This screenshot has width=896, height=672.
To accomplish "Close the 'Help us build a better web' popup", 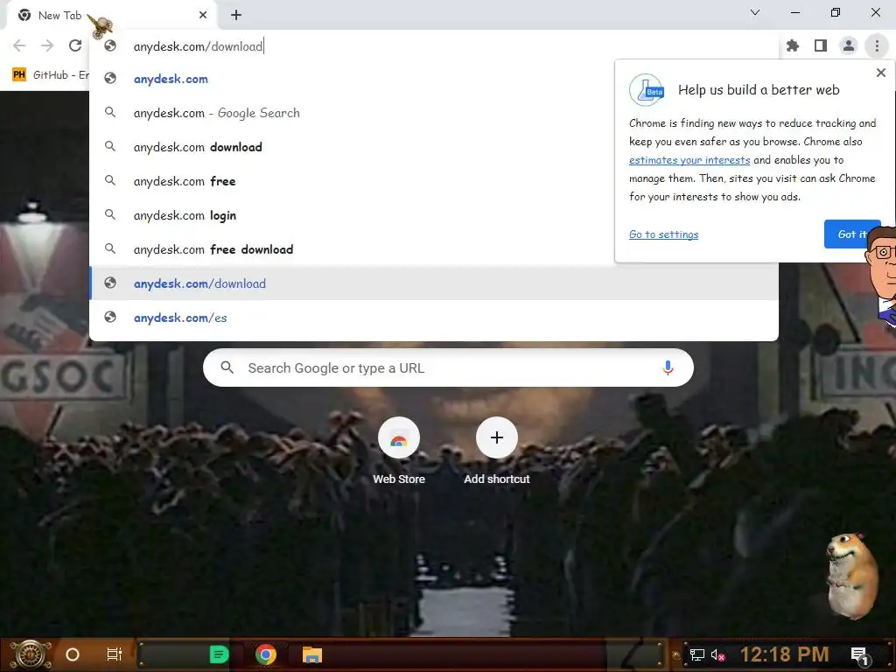I will pyautogui.click(x=880, y=73).
